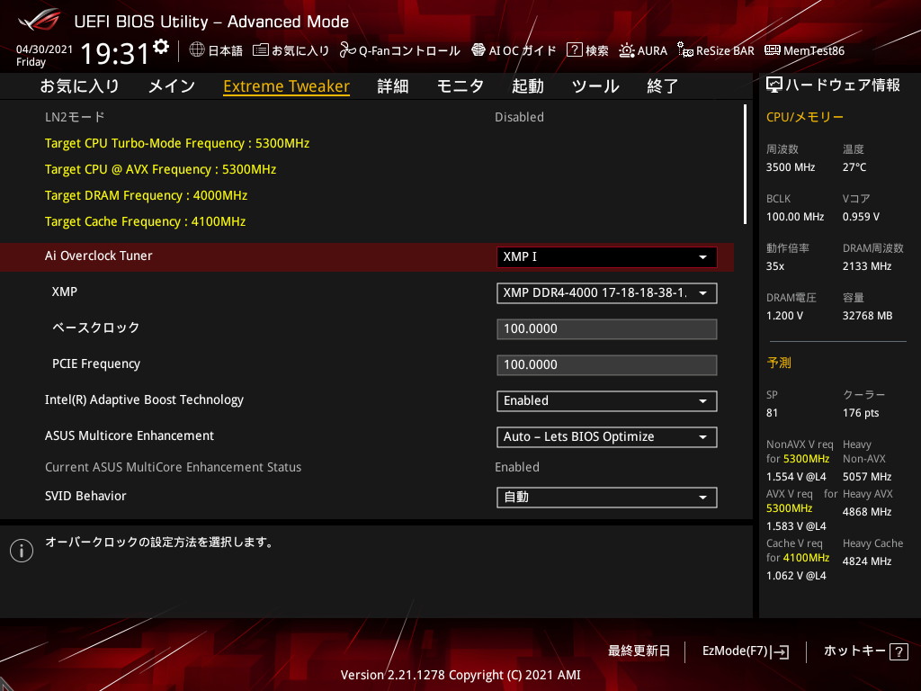Click Q-Fanコントロール label
This screenshot has width=921, height=691.
(409, 50)
